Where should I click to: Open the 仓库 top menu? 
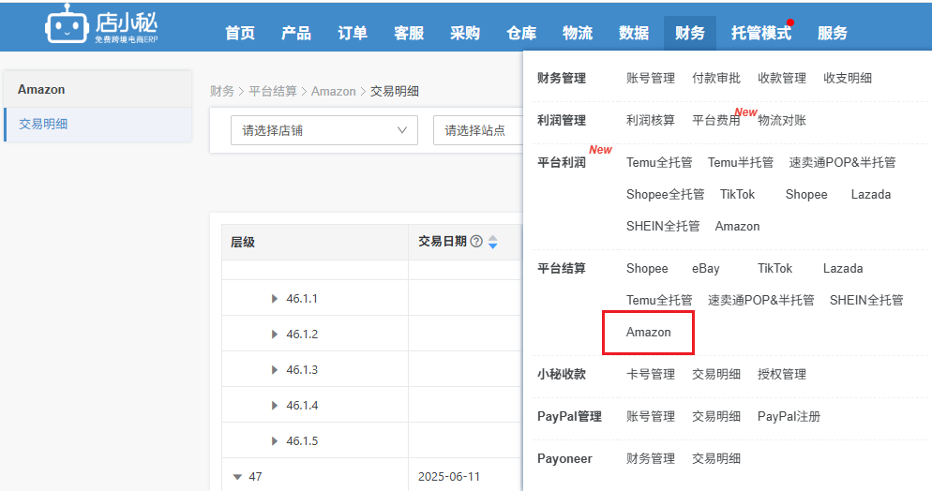tap(521, 33)
